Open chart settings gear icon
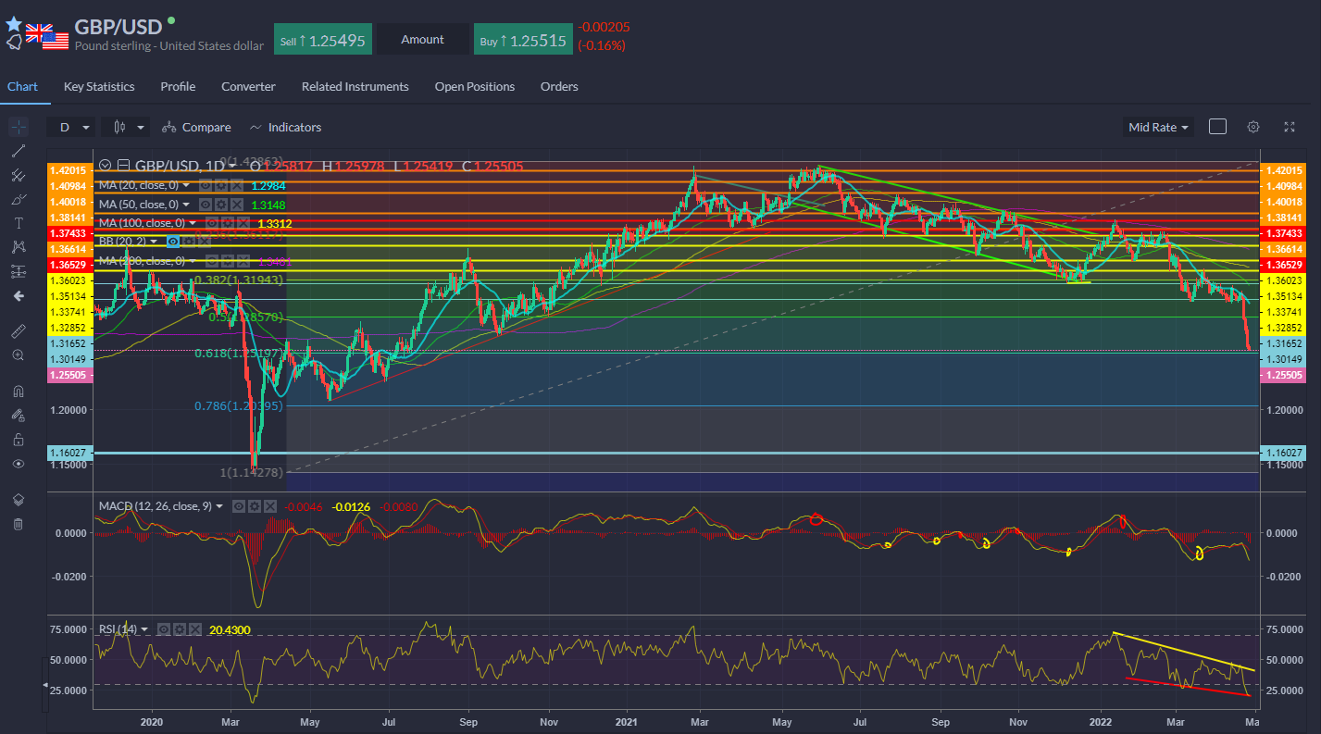1321x734 pixels. tap(1252, 127)
